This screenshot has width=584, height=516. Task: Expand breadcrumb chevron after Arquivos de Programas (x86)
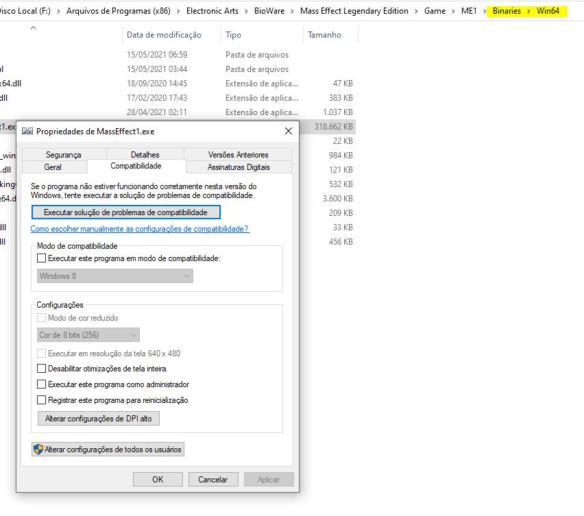click(x=178, y=11)
